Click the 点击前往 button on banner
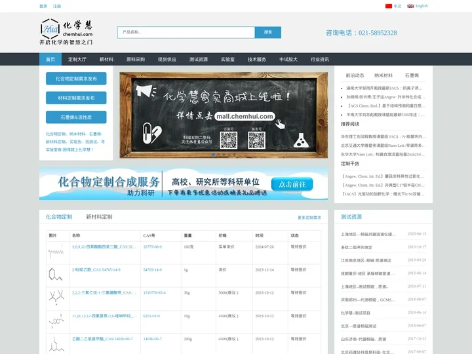Screen dimensions: 472x354 click(x=292, y=184)
